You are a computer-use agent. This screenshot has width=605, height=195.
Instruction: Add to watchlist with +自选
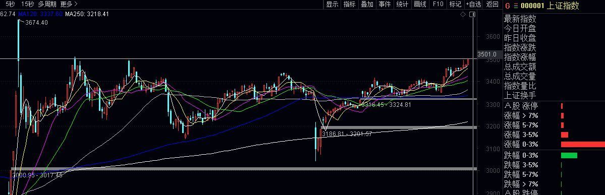[x=473, y=4]
